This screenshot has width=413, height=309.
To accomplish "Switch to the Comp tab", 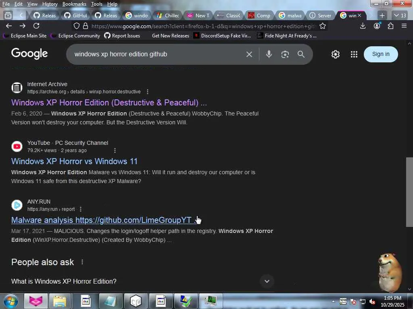I will (259, 16).
